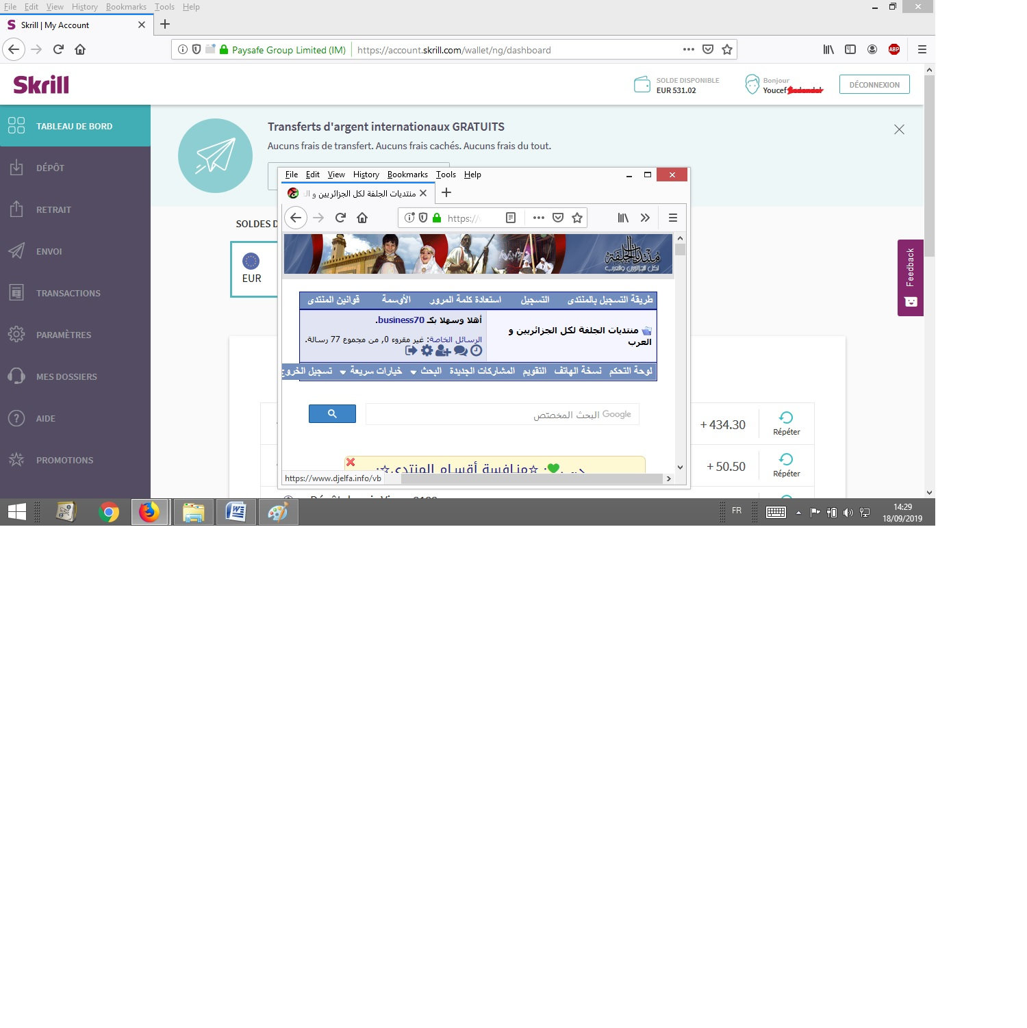Open the View menu of the forum window
Image resolution: width=1027 pixels, height=1028 pixels.
coord(336,175)
